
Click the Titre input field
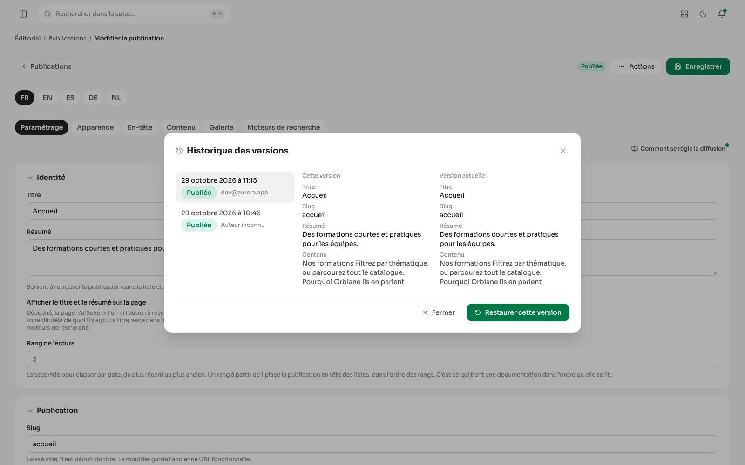tap(372, 211)
